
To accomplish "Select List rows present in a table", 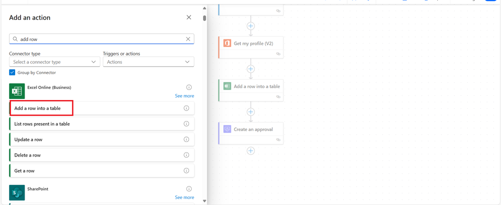I will tap(102, 124).
